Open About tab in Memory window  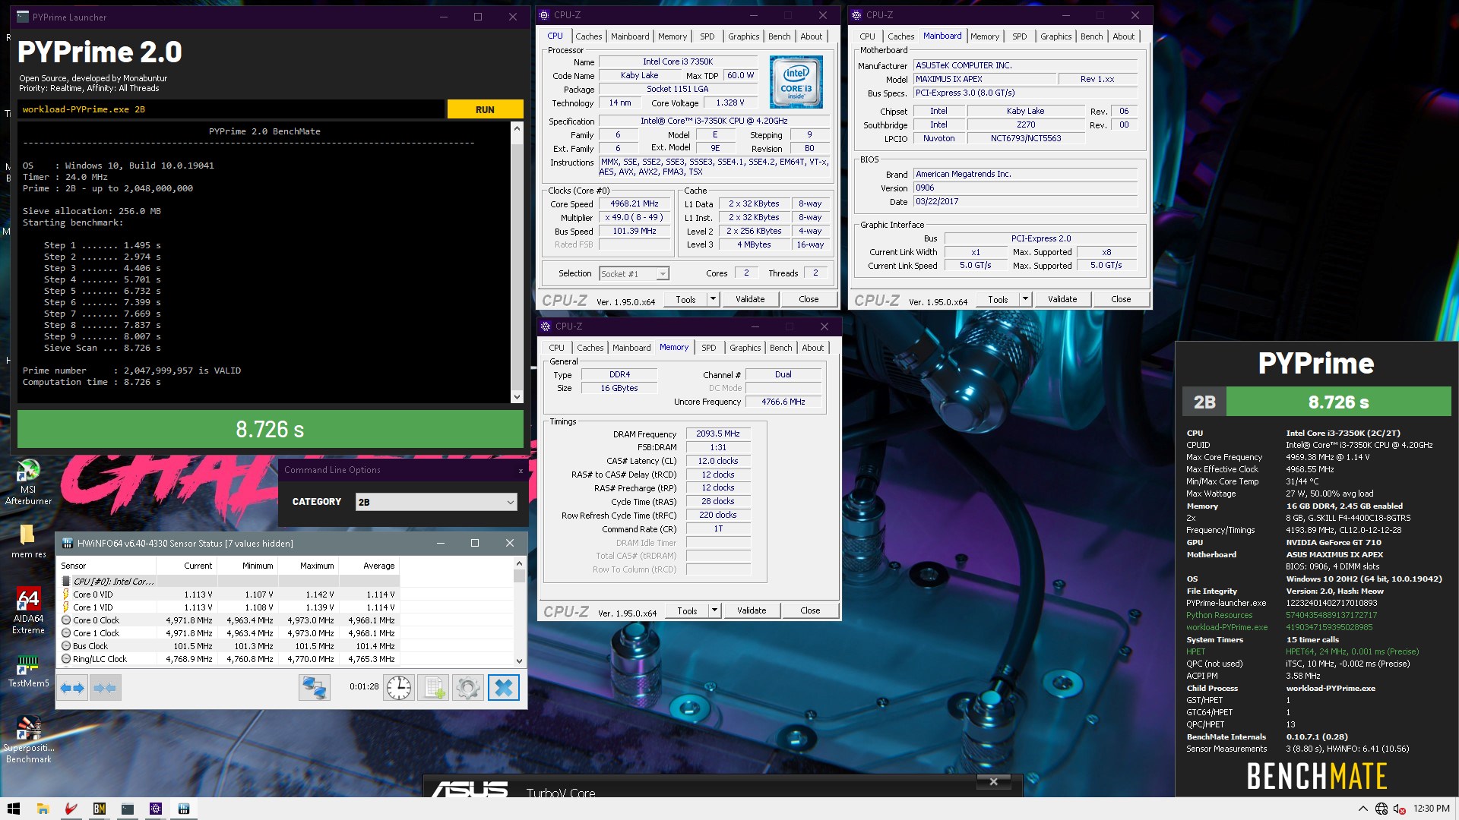(x=812, y=348)
